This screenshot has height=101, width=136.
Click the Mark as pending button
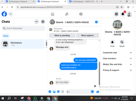(62, 35)
